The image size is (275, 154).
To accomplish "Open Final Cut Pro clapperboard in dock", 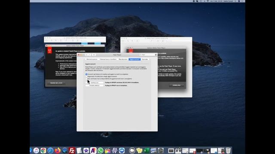I will coord(107,151).
